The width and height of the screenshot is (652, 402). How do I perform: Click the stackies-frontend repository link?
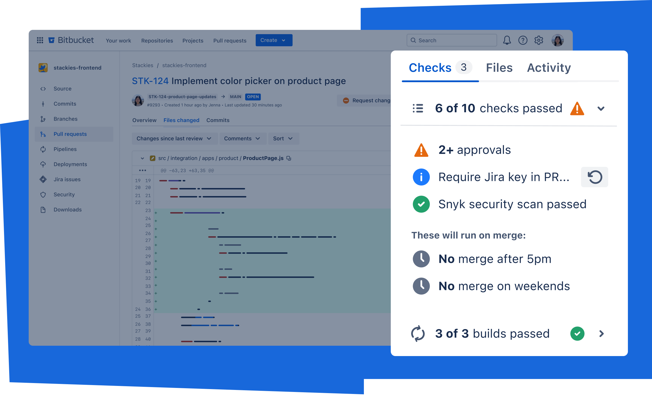pyautogui.click(x=184, y=65)
